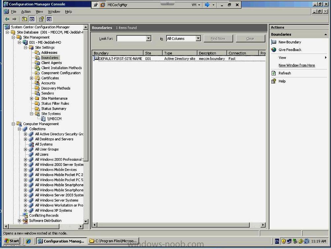The image size is (331, 249).
Task: Select the Discovery Methods node icon
Action: tap(37, 88)
